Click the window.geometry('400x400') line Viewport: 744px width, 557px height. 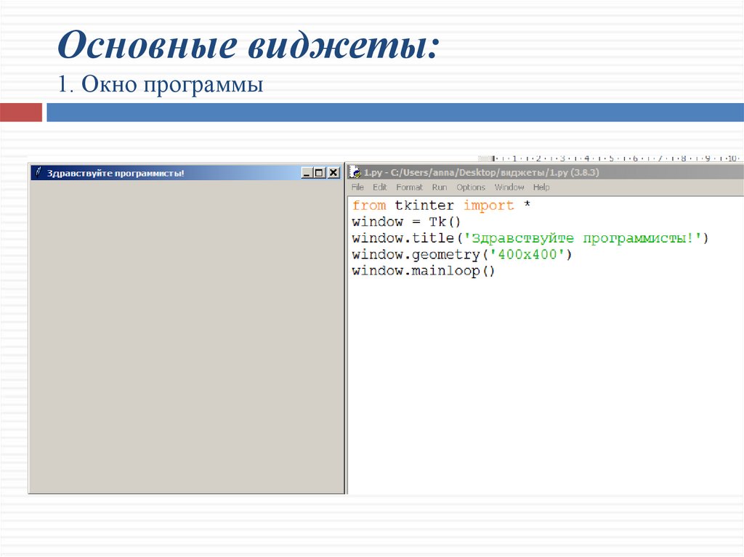point(461,255)
